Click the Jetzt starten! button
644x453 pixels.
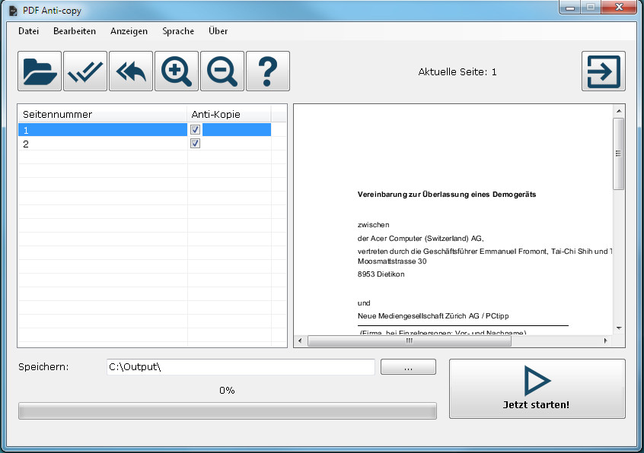pyautogui.click(x=537, y=388)
